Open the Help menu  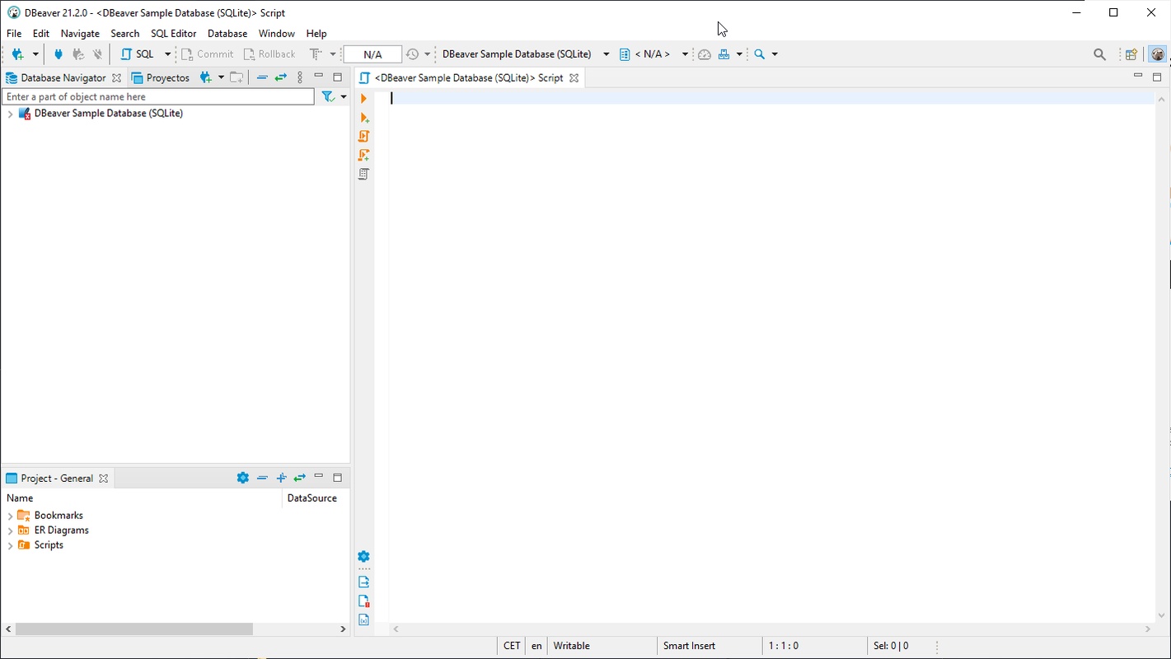(316, 34)
